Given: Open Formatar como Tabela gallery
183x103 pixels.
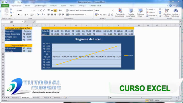Looking at the screenshot, I should click(131, 13).
